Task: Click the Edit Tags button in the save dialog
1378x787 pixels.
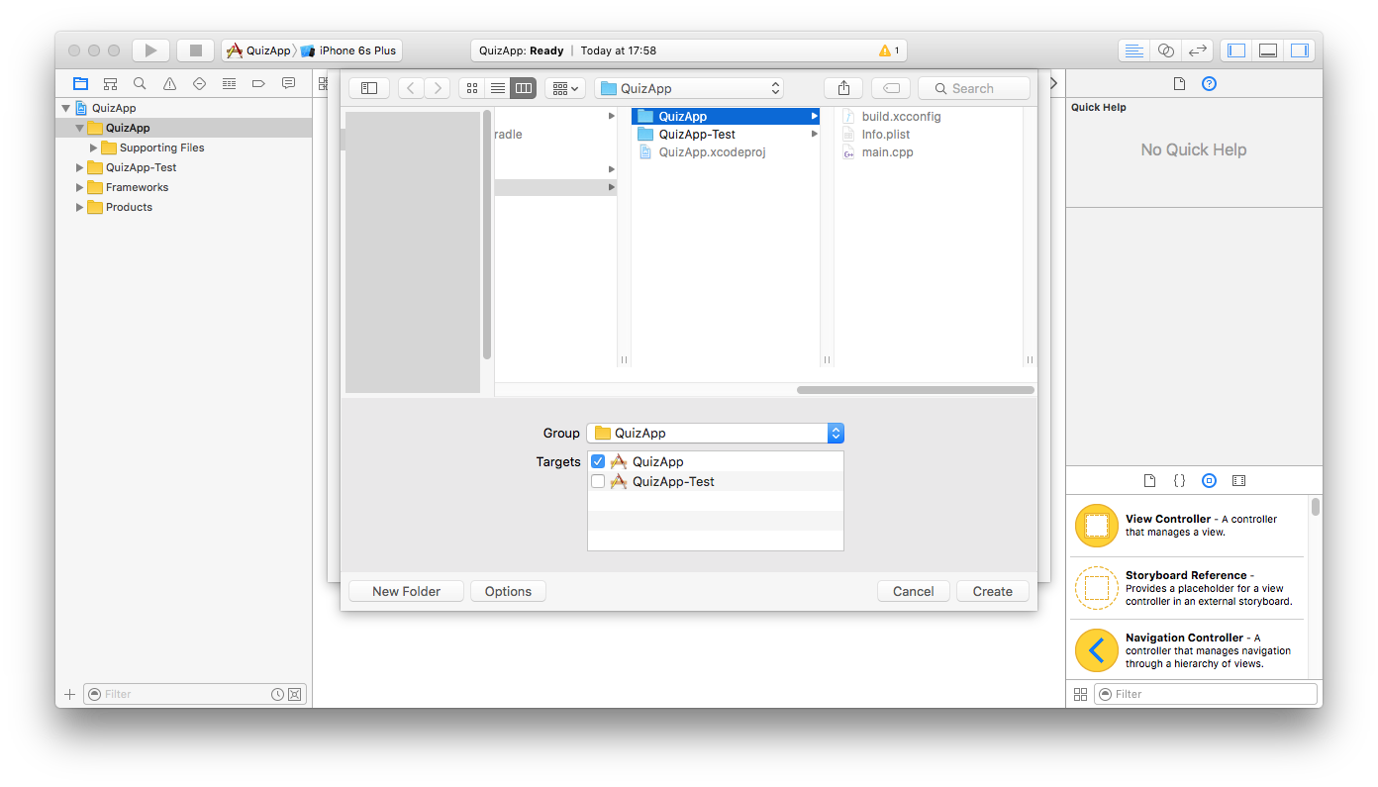Action: click(x=891, y=88)
